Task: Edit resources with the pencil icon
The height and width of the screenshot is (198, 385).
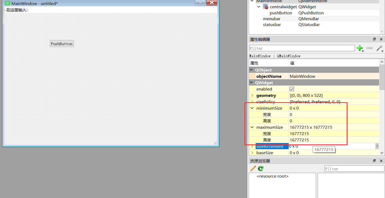Action: click(253, 169)
